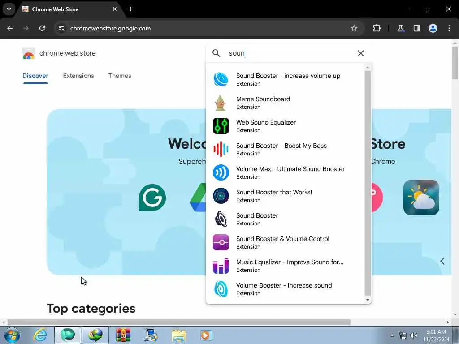Click the Meme Soundboard extension icon

click(221, 103)
